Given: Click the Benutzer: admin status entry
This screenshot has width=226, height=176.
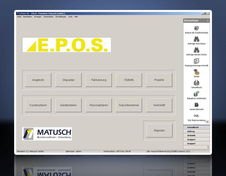Looking at the screenshot, I should (x=84, y=151).
